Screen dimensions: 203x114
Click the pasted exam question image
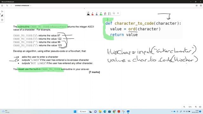[x=56, y=49]
